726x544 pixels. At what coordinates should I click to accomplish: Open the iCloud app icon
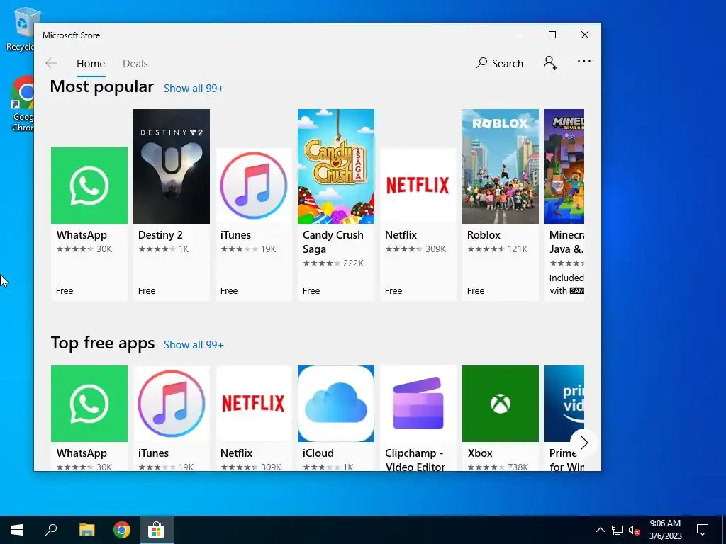pyautogui.click(x=335, y=403)
